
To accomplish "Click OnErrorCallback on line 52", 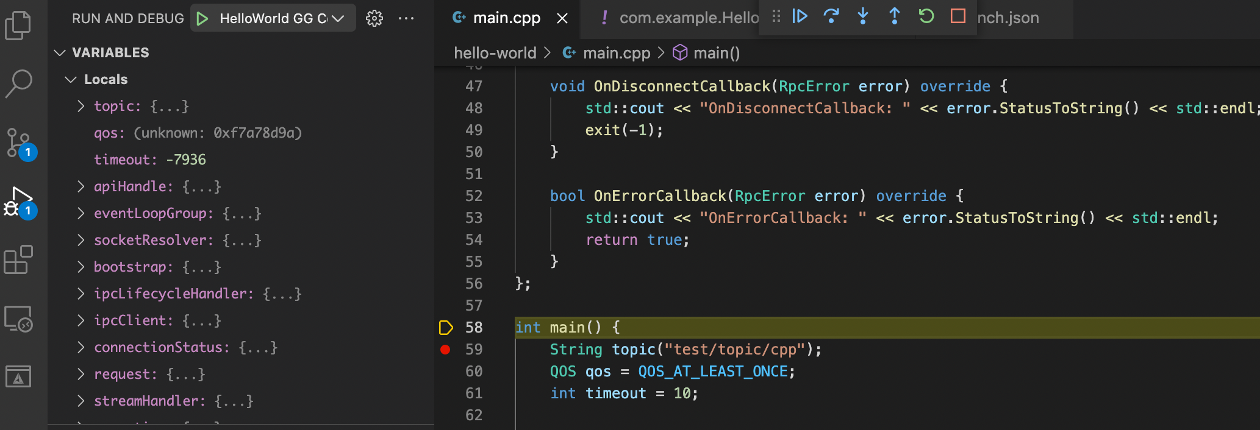I will point(660,196).
